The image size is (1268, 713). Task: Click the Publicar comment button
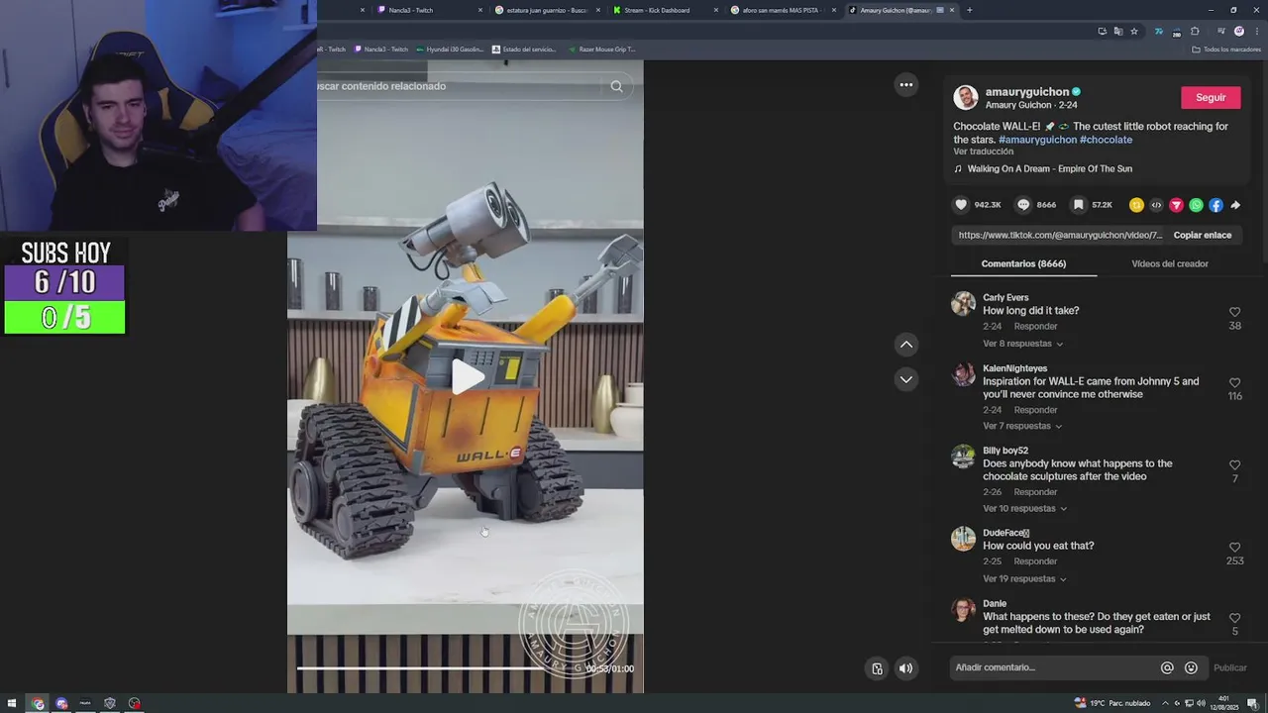(1229, 667)
